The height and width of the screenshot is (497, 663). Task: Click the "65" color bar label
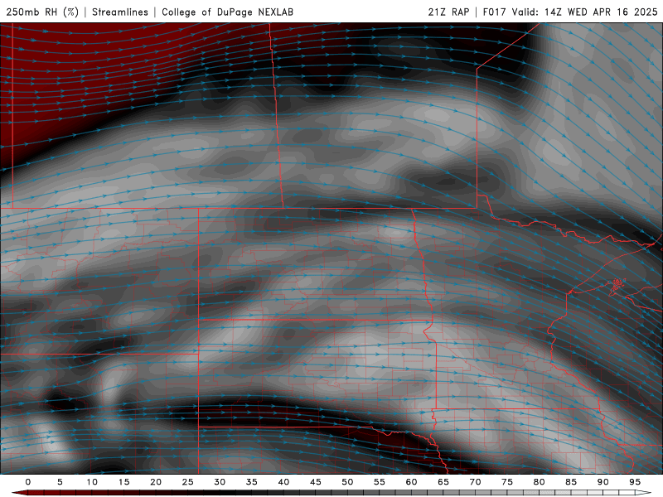pos(443,482)
